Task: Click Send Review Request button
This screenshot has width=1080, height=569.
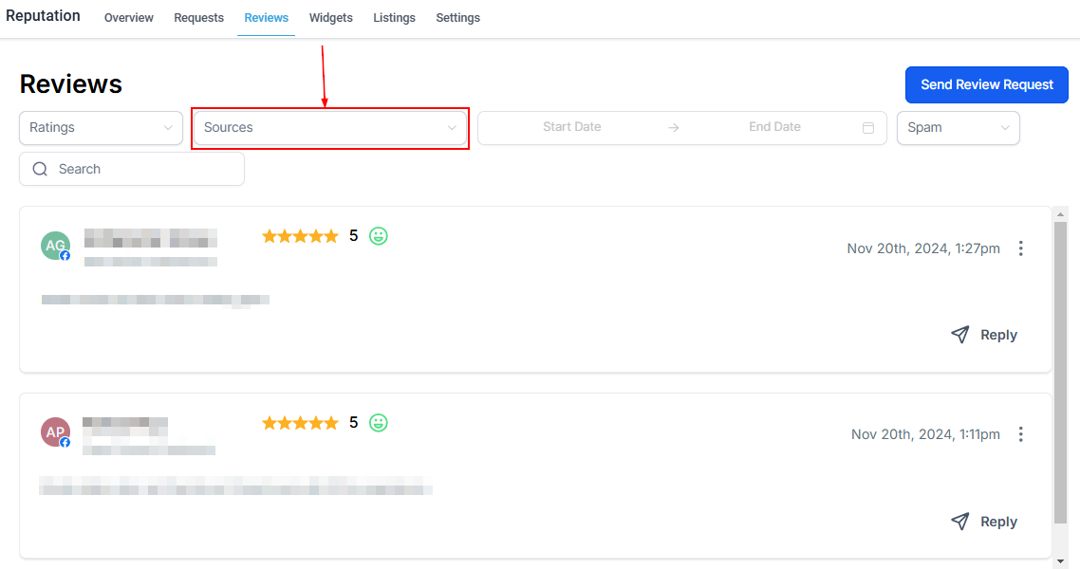Action: (x=987, y=84)
